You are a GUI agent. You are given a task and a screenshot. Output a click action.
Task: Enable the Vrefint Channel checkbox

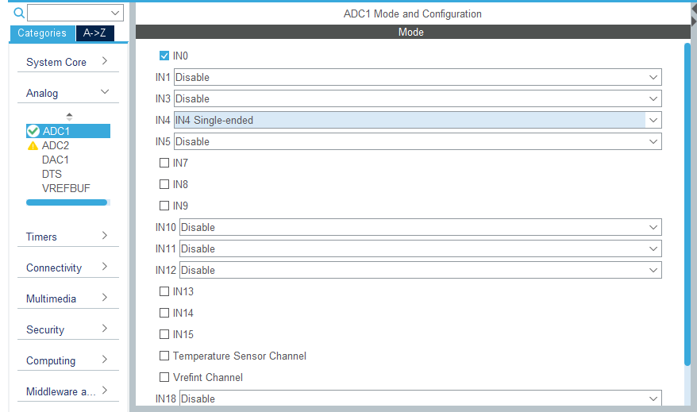pos(164,377)
